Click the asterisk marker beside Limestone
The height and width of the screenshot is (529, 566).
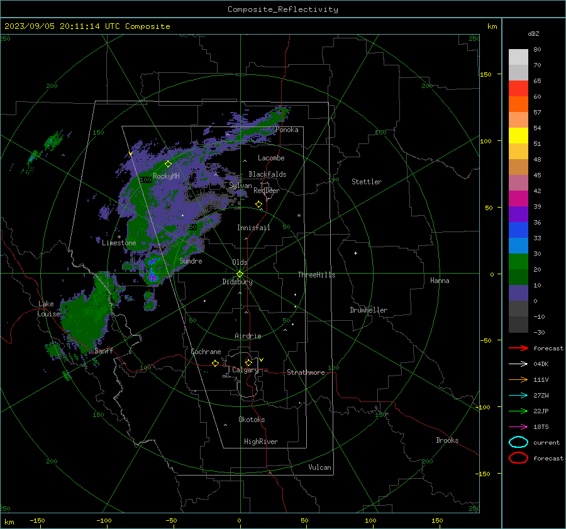click(119, 237)
